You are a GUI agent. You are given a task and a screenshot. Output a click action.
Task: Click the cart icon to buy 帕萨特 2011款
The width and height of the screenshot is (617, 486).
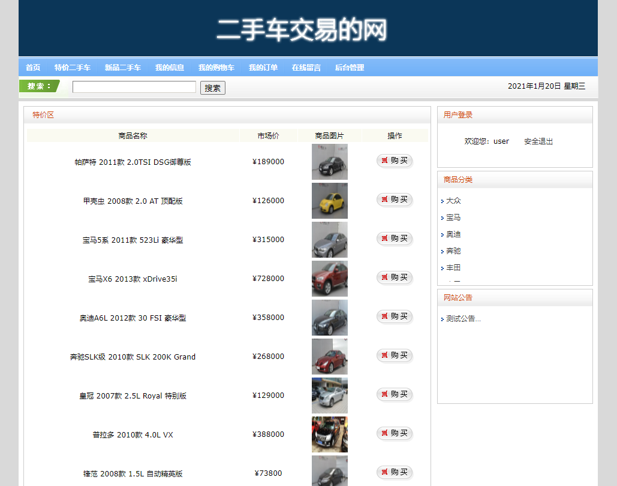[x=384, y=161]
